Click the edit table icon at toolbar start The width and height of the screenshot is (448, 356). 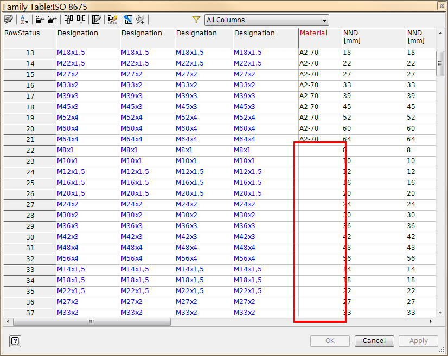[9, 20]
